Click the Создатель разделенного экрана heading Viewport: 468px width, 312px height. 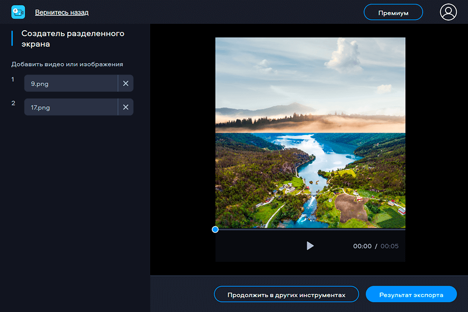tap(73, 39)
